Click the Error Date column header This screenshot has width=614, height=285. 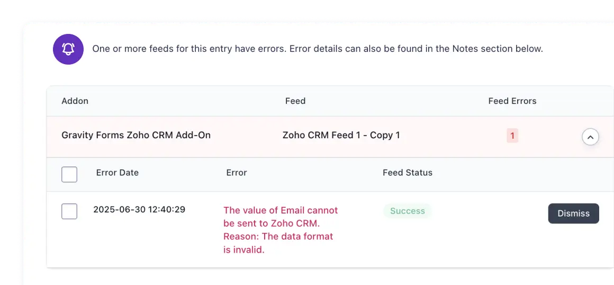(x=118, y=173)
